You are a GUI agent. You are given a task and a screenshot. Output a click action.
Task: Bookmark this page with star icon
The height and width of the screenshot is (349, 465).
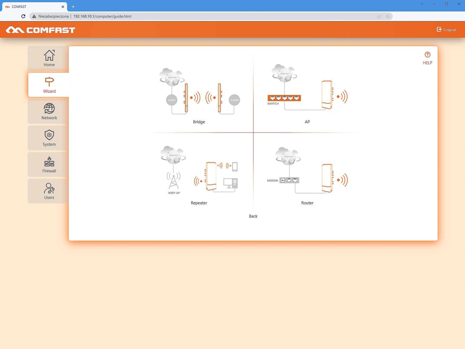point(388,16)
